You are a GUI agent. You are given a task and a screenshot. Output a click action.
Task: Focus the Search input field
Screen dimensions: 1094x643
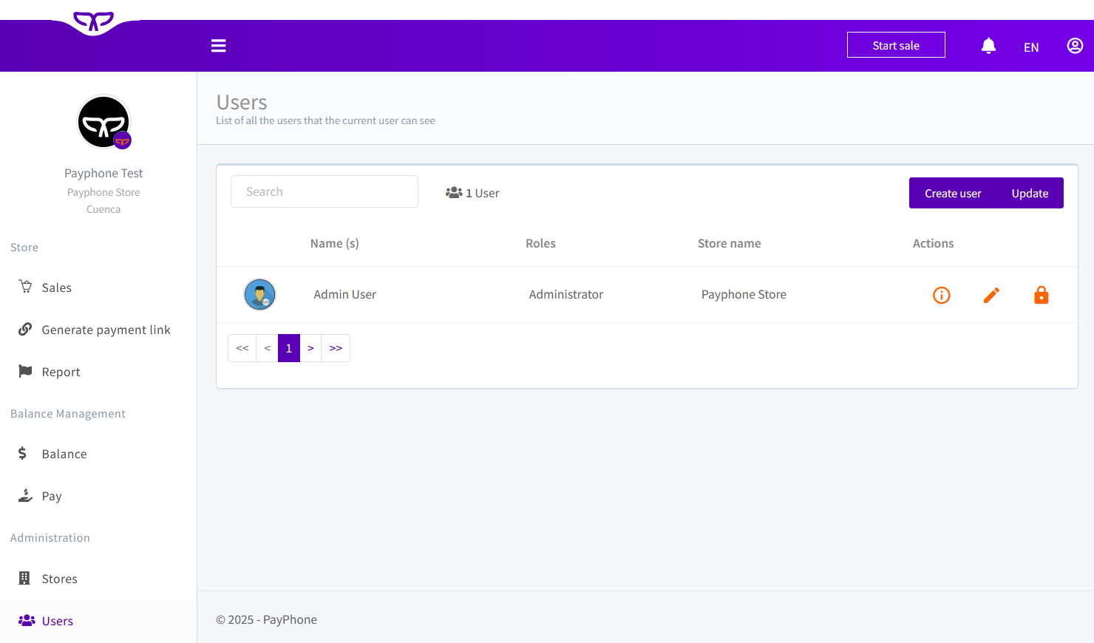(x=325, y=191)
